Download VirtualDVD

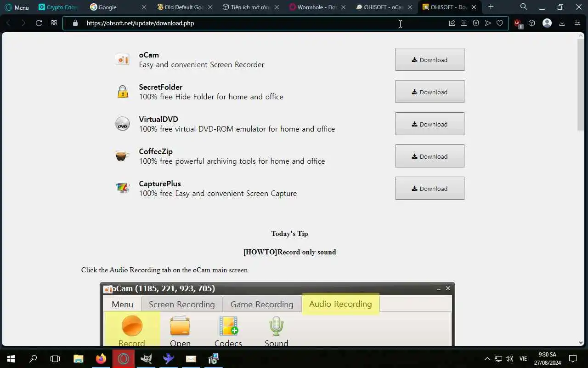point(430,124)
